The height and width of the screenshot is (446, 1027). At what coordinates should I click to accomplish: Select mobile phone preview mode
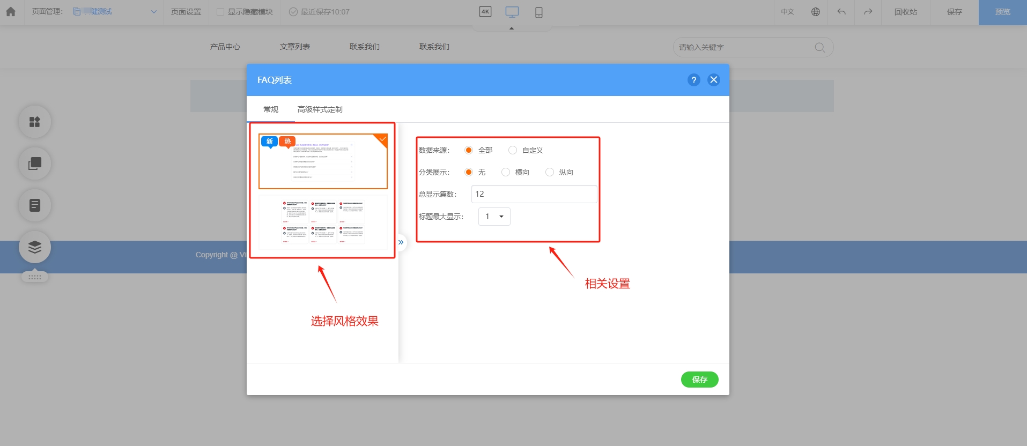tap(539, 12)
